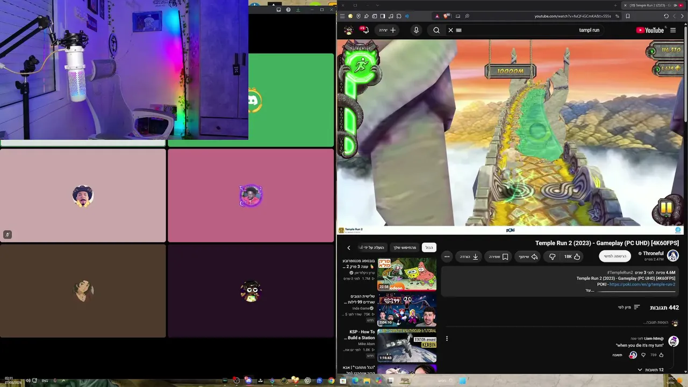Go to YouTube home via the logo

point(650,30)
